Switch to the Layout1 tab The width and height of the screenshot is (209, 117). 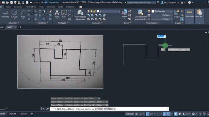click(12, 114)
